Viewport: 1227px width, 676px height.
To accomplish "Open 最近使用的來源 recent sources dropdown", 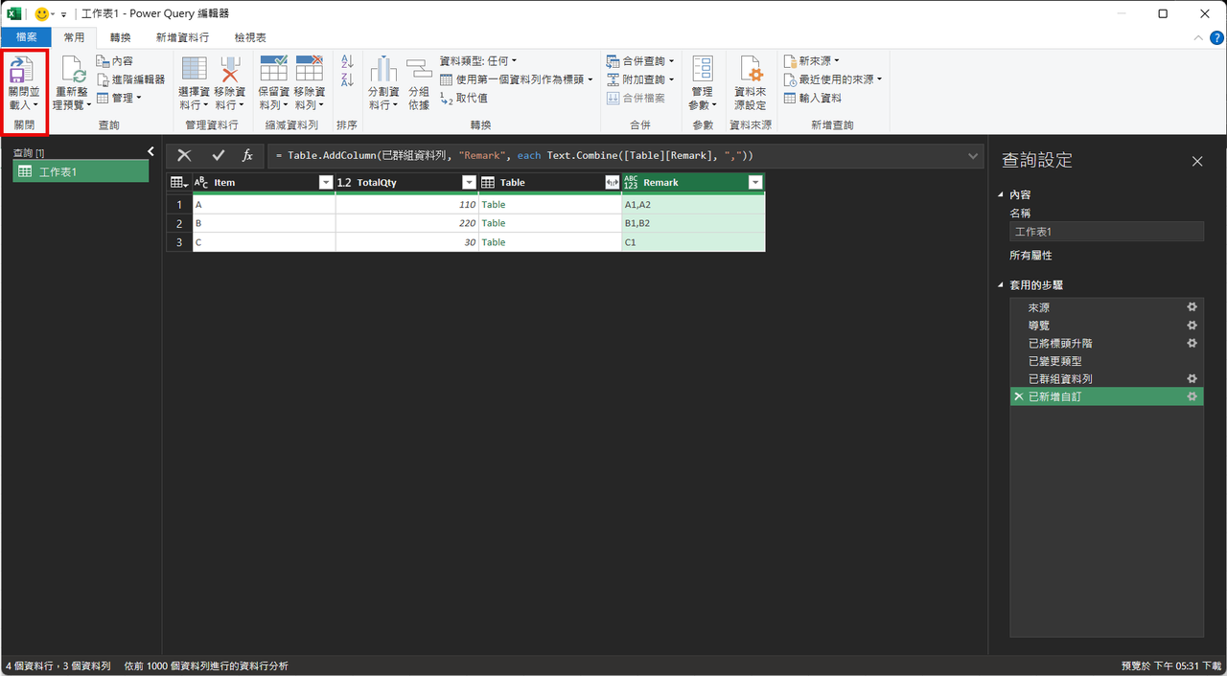I will pos(832,79).
